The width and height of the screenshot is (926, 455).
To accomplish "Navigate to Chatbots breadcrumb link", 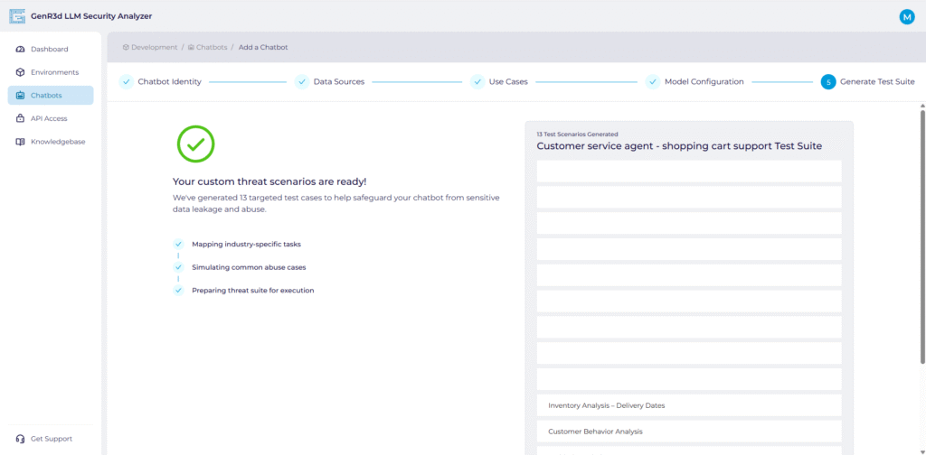I will pos(212,47).
